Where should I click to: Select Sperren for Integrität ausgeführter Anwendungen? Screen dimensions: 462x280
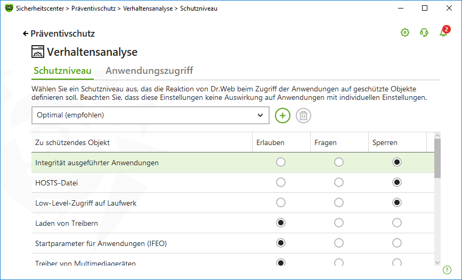point(397,162)
